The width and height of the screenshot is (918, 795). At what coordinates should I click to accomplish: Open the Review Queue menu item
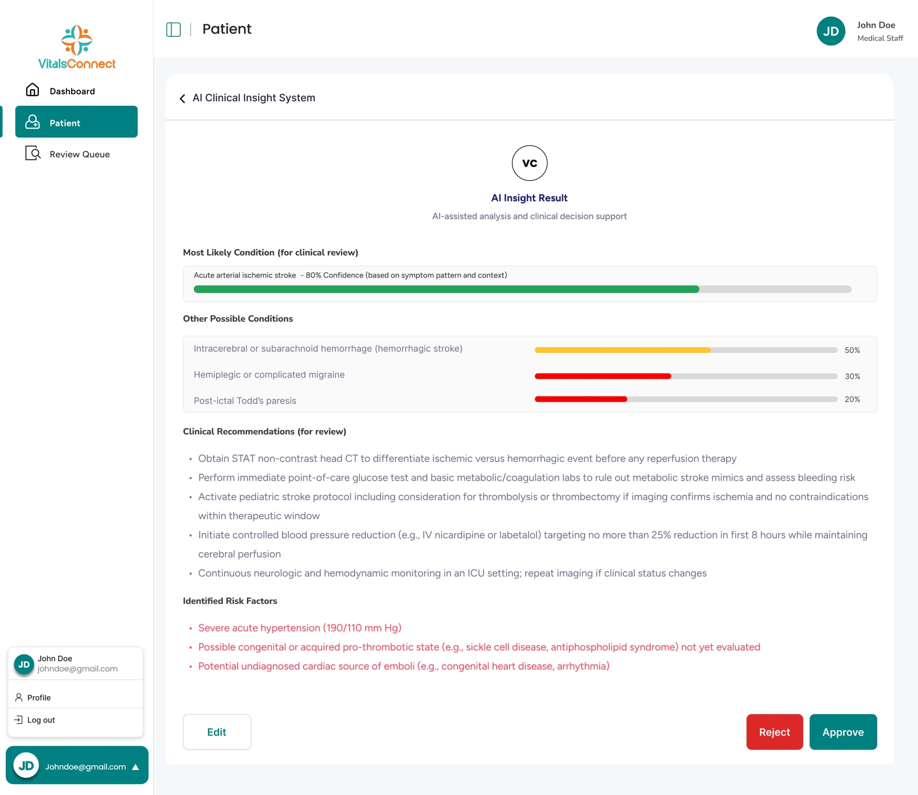76,154
